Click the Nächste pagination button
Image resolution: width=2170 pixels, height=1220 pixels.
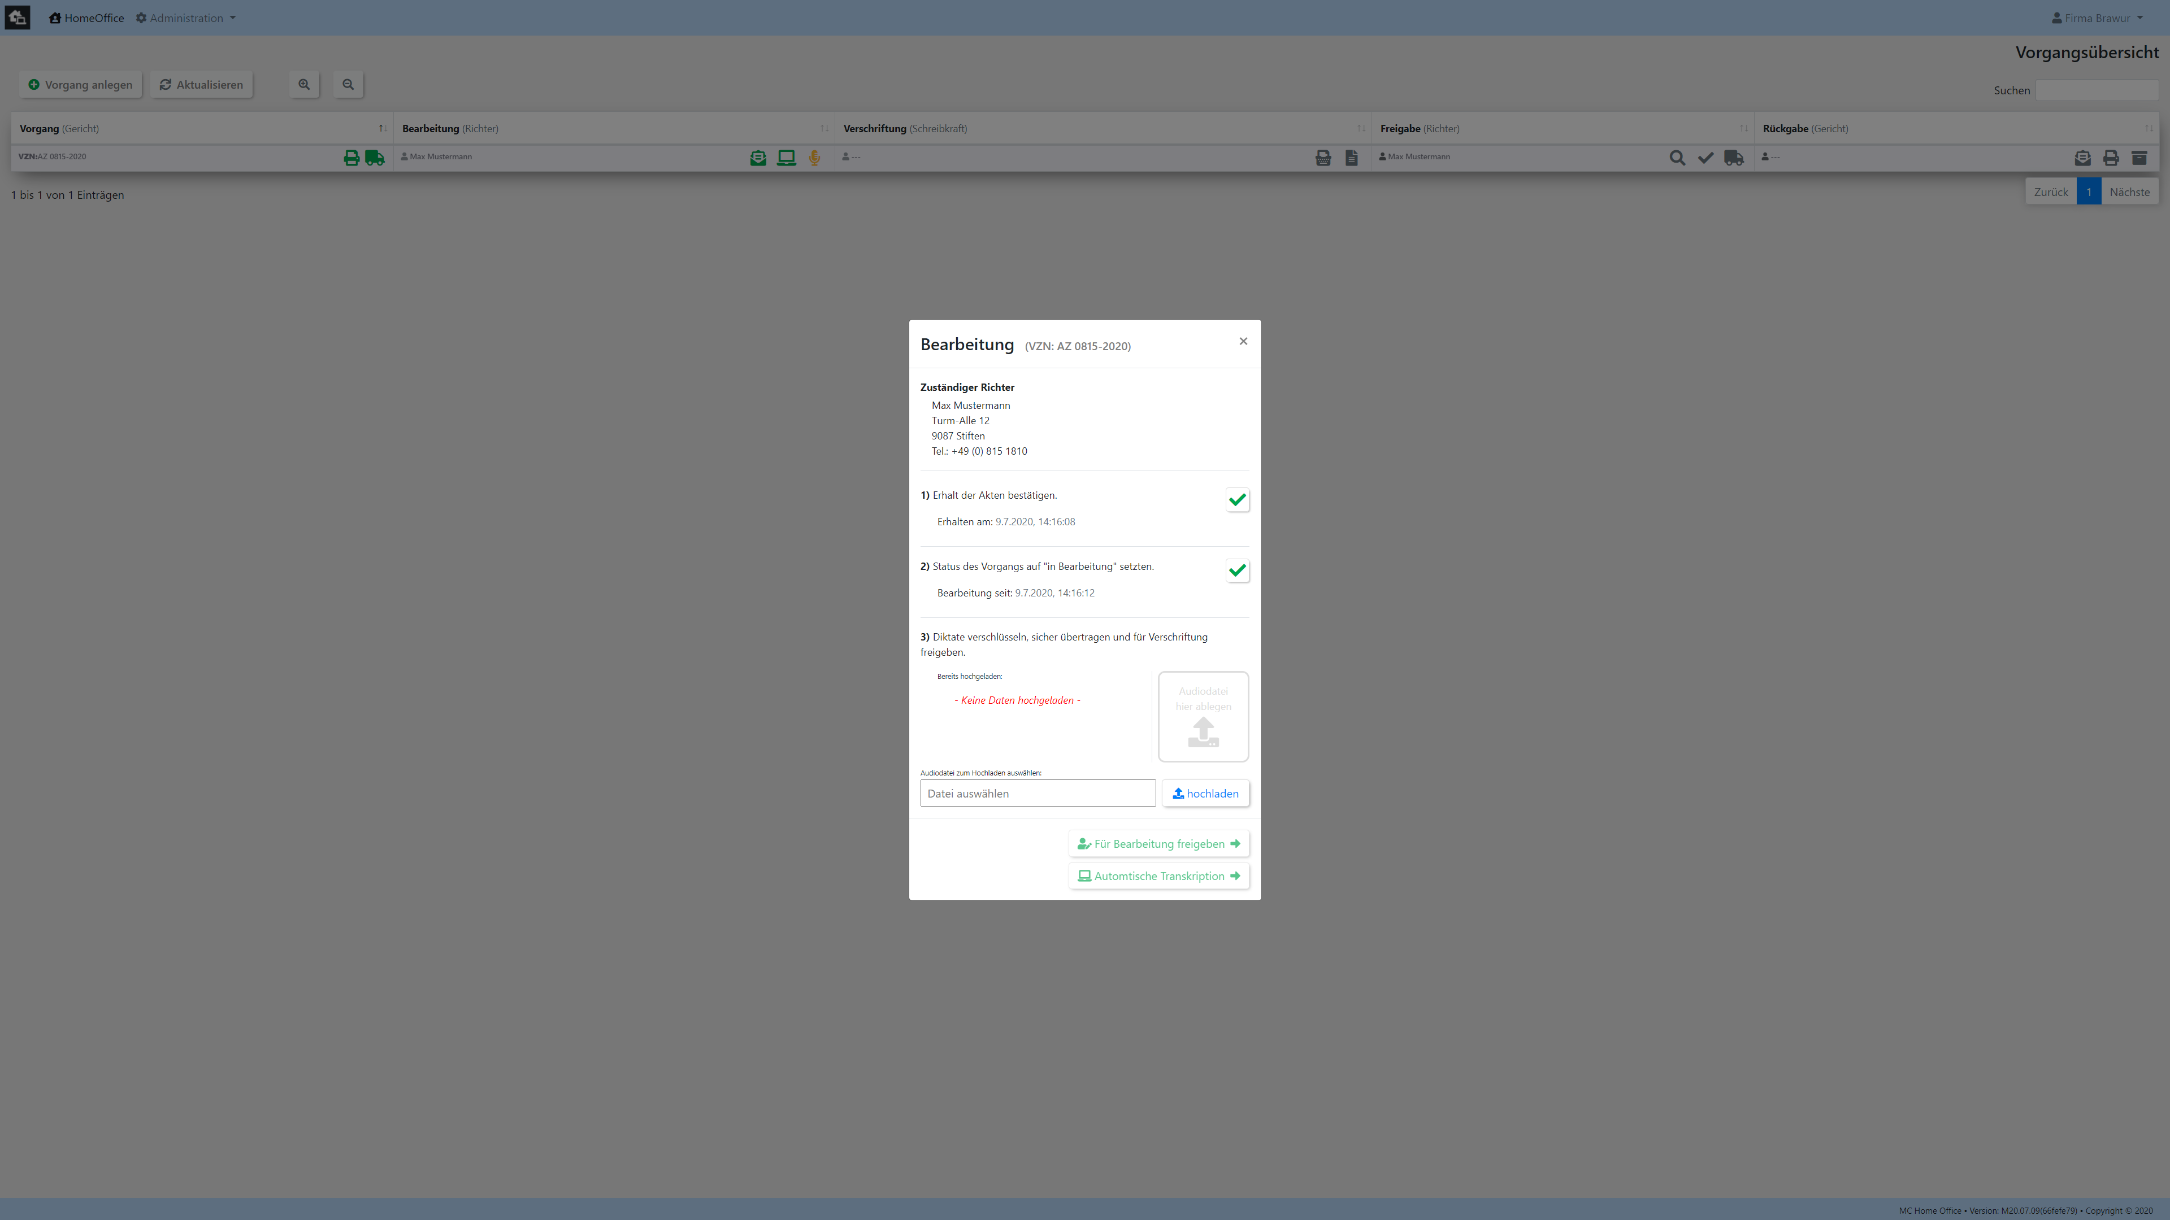(x=2129, y=192)
